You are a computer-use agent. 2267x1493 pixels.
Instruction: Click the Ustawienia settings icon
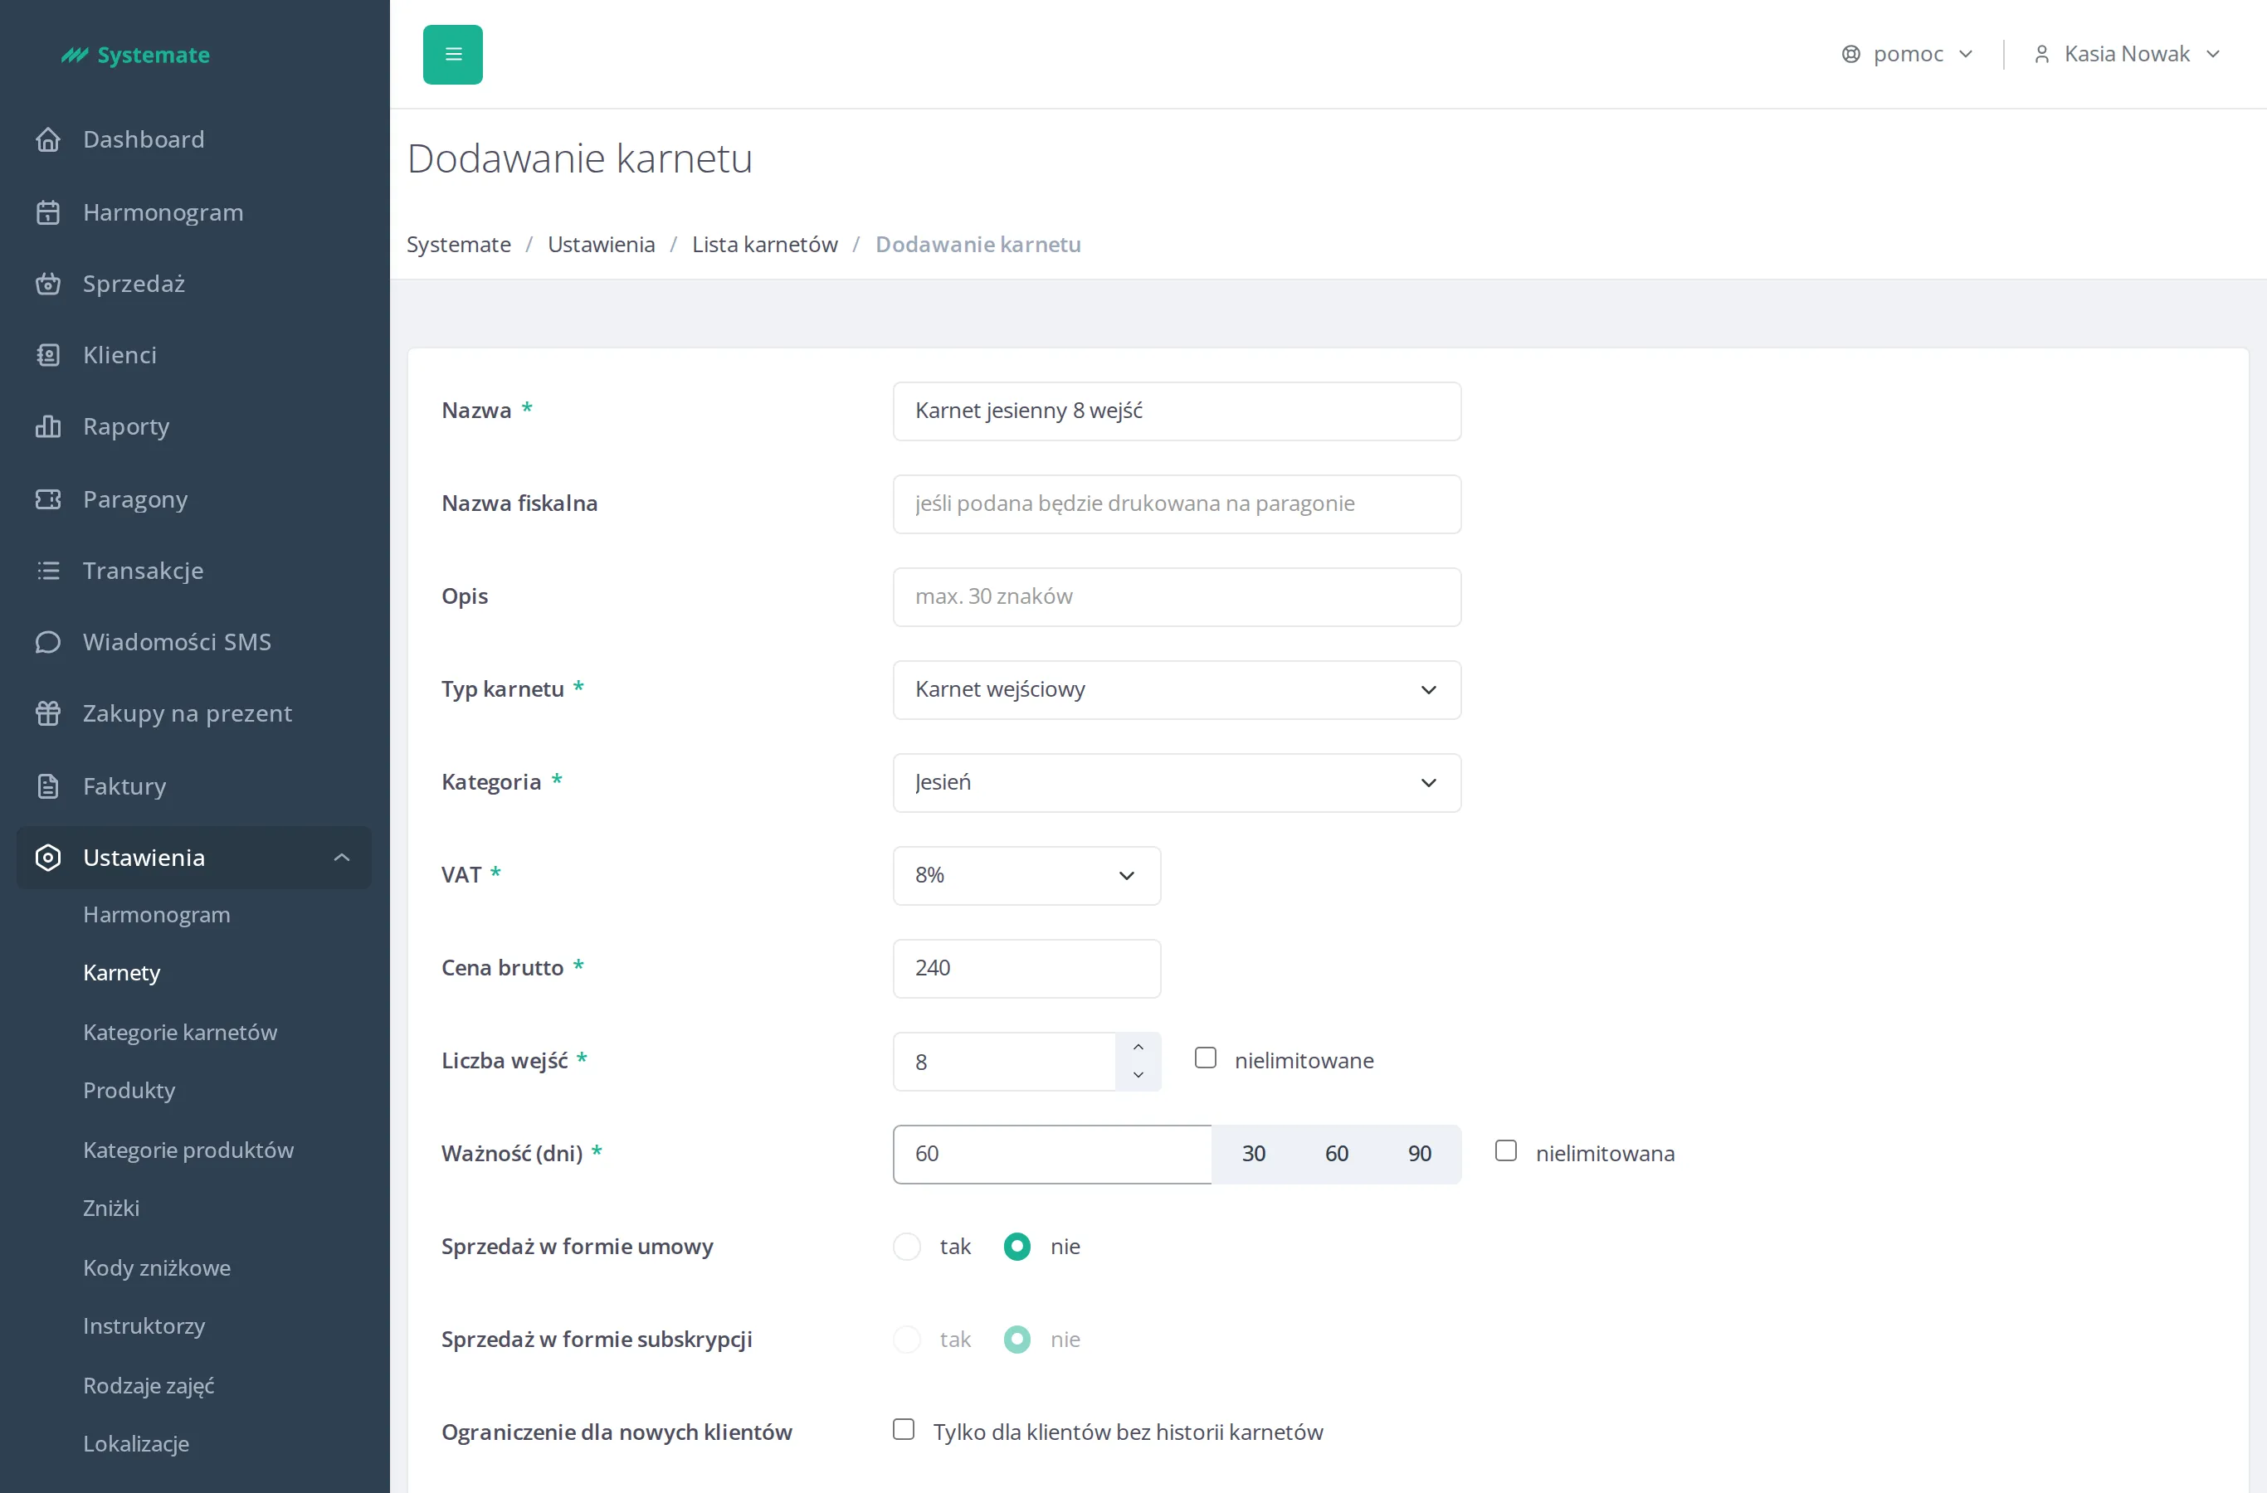coord(47,858)
